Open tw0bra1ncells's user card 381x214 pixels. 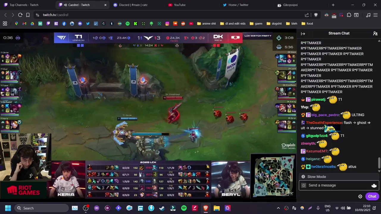click(324, 167)
